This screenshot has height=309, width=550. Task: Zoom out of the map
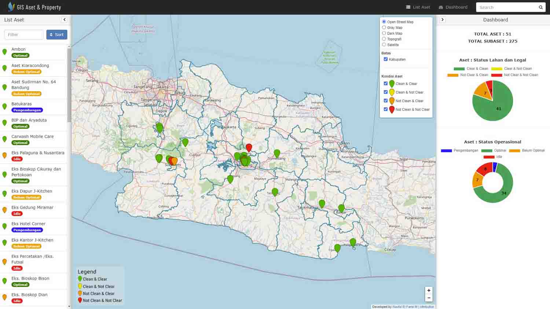tap(429, 298)
